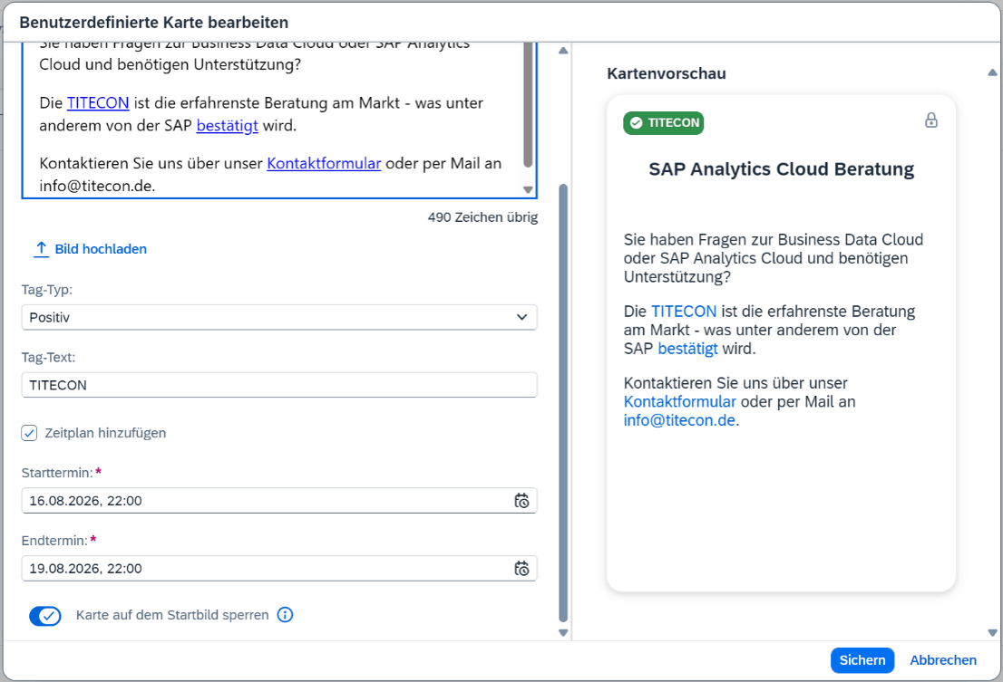Screen dimensions: 1003x682
Task: Open Endtermin date-time picker calendar icon
Action: (521, 569)
